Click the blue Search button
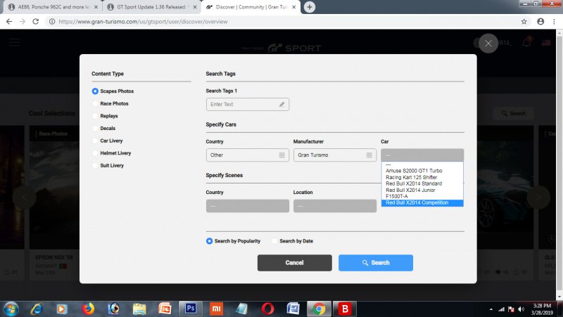Viewport: 563px width, 317px height. click(x=376, y=263)
